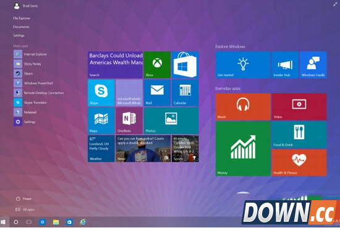Open the Music tile
The width and height of the screenshot is (340, 228).
(243, 107)
